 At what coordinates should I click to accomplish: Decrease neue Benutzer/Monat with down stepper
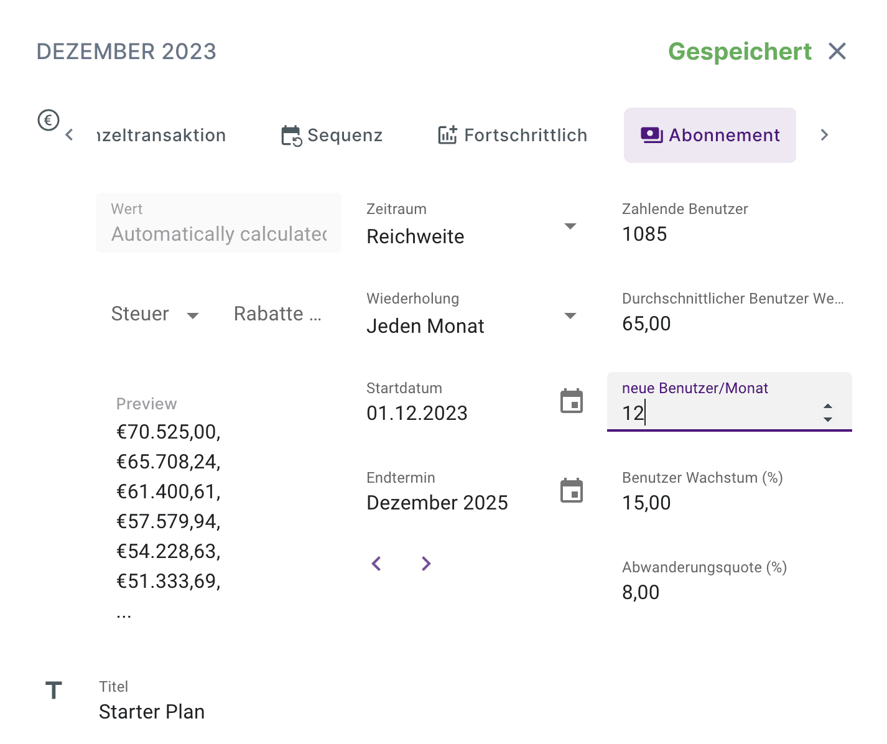pyautogui.click(x=828, y=419)
